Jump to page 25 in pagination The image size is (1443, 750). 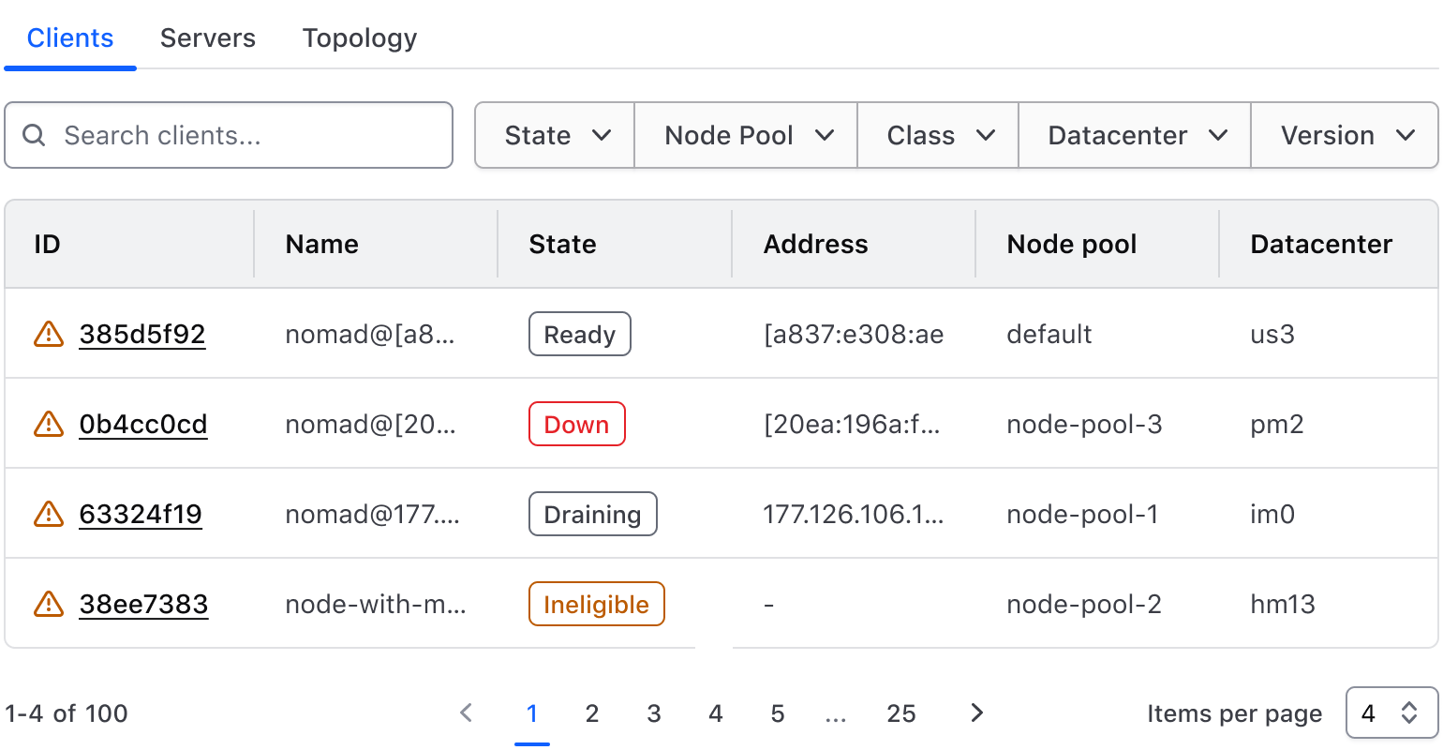[900, 713]
